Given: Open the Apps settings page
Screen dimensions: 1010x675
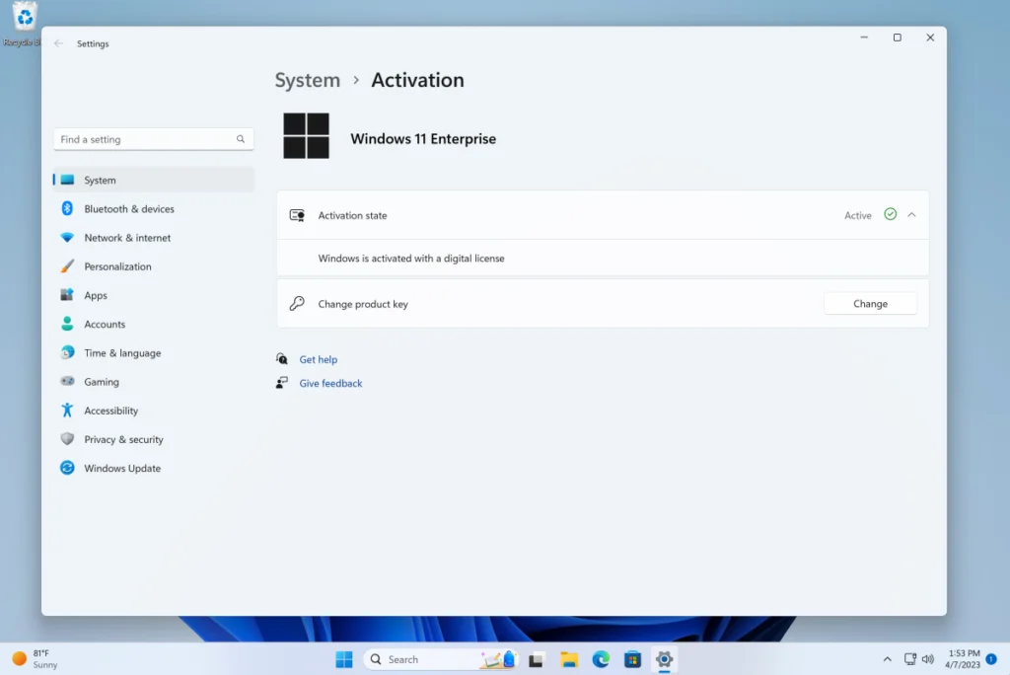Looking at the screenshot, I should (96, 295).
